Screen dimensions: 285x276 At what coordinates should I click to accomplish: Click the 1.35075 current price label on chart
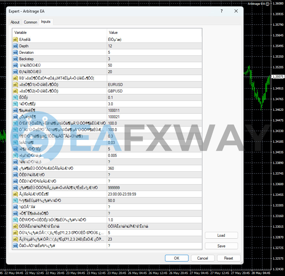tap(278, 77)
